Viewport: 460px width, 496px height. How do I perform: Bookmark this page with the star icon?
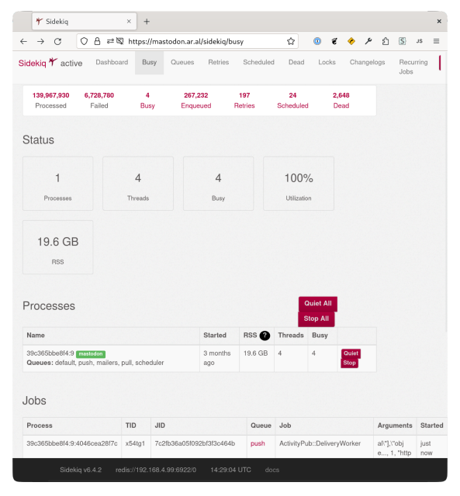click(x=291, y=41)
